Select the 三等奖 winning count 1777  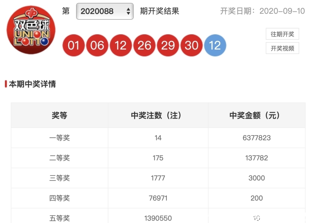point(158,178)
